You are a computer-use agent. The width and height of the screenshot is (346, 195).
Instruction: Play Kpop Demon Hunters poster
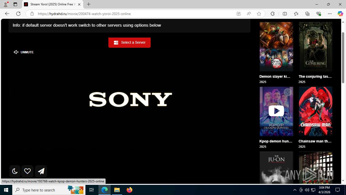coord(276,111)
